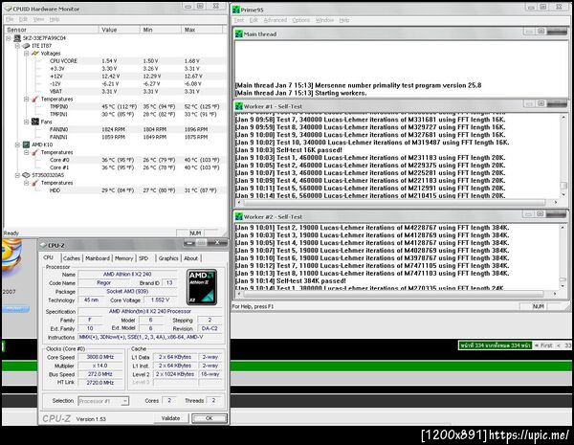Click the ITE IT87 chip icon
The height and width of the screenshot is (445, 574).
[26, 46]
